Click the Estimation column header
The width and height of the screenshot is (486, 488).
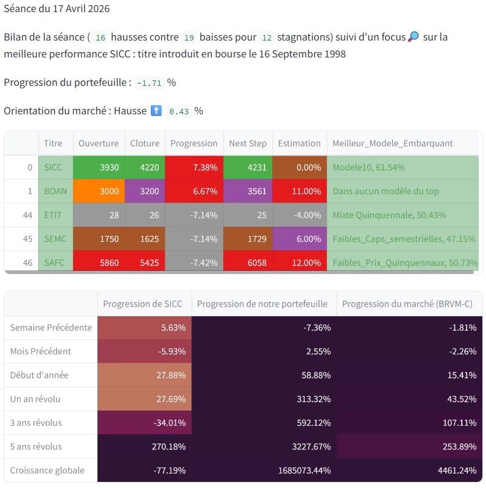[x=300, y=143]
